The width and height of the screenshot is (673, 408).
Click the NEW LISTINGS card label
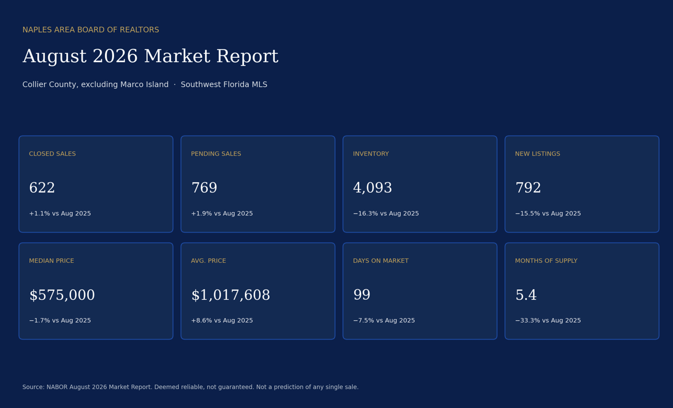pos(537,154)
